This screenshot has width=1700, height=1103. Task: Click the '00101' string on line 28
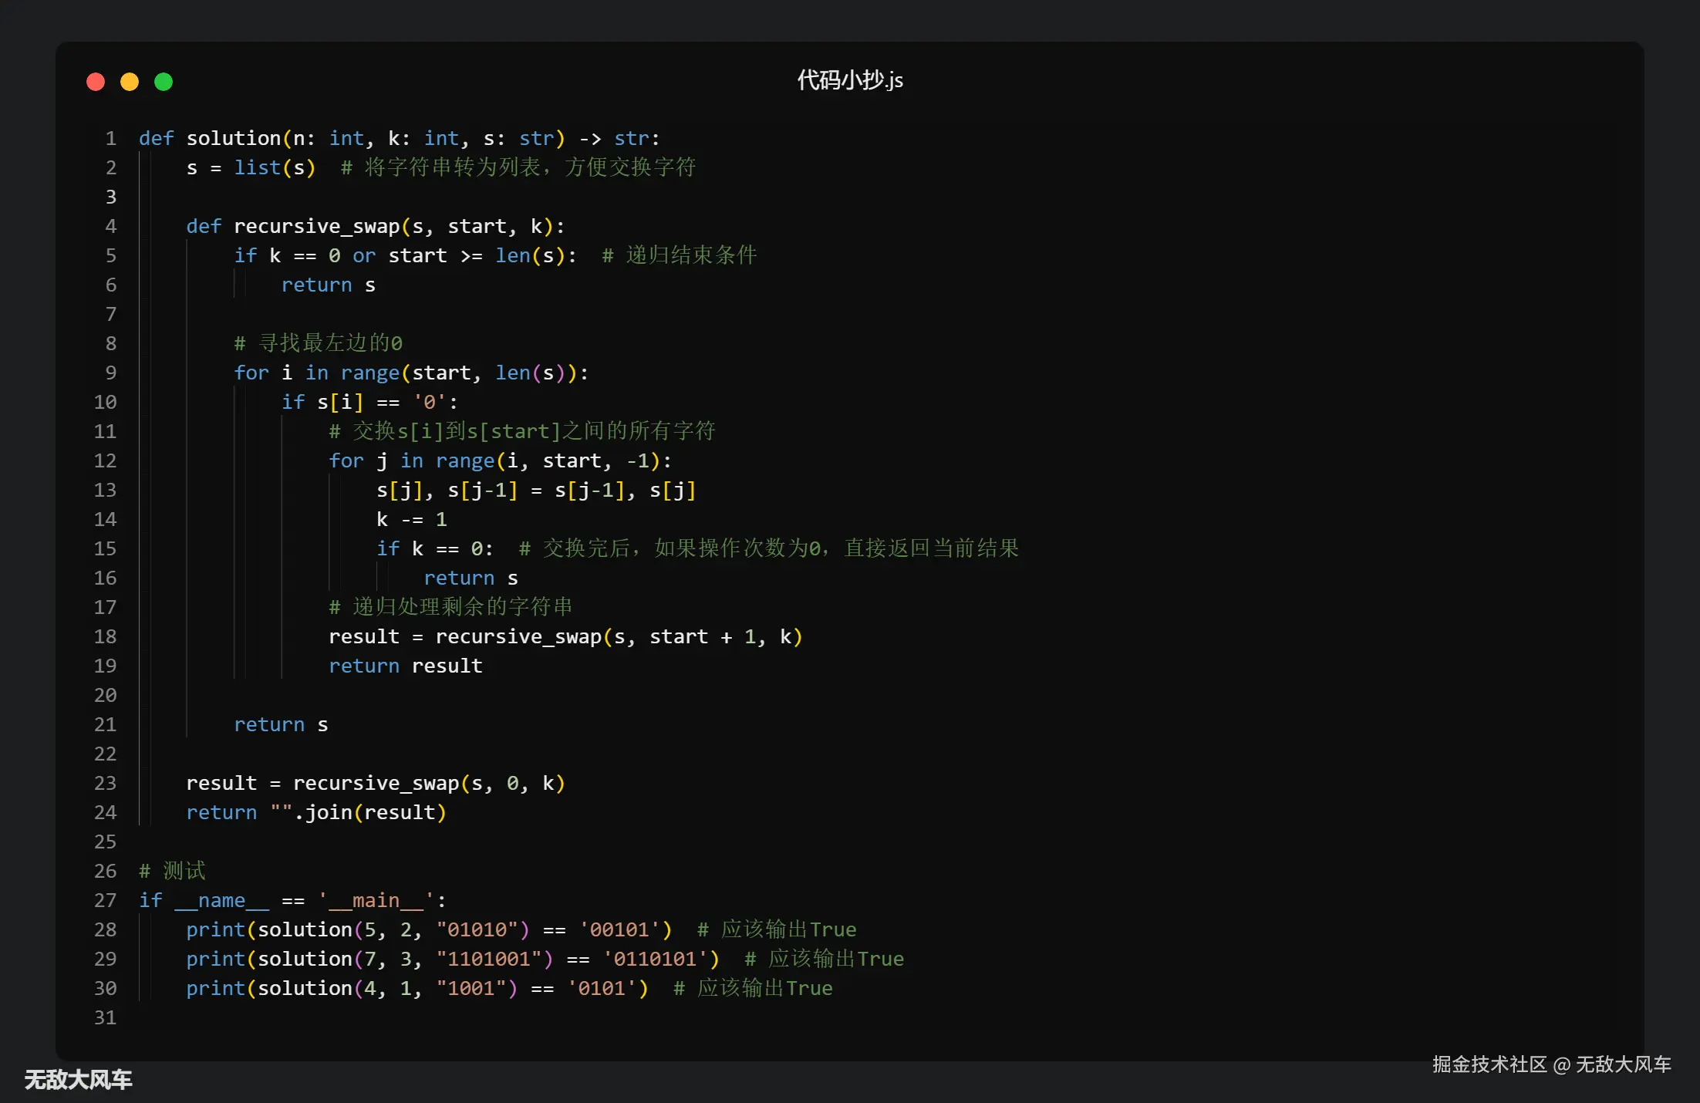(619, 930)
